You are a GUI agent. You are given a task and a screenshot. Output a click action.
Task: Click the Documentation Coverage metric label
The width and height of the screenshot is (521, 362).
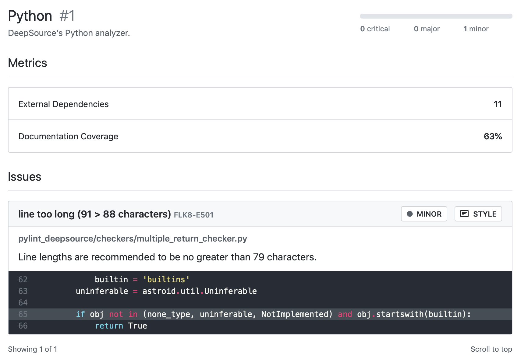pos(68,136)
